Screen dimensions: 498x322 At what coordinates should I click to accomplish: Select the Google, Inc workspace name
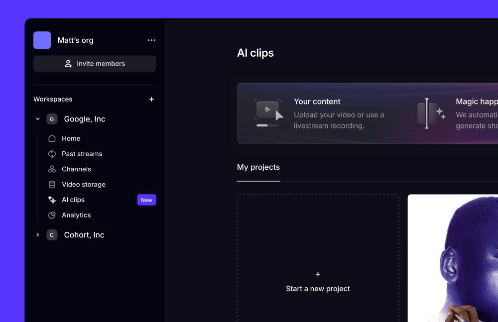pos(85,119)
